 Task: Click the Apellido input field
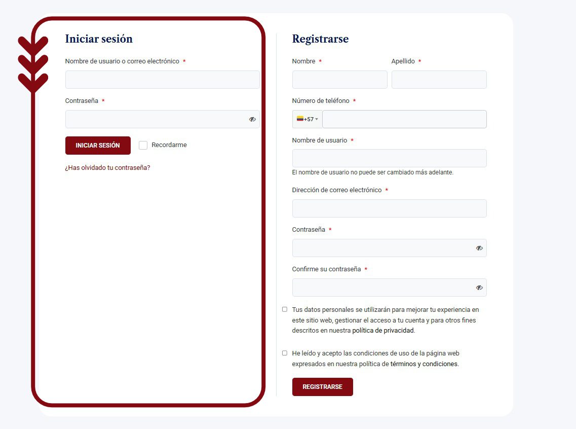pyautogui.click(x=439, y=80)
